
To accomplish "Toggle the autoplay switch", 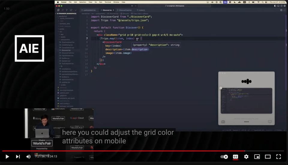I will pos(224,157).
